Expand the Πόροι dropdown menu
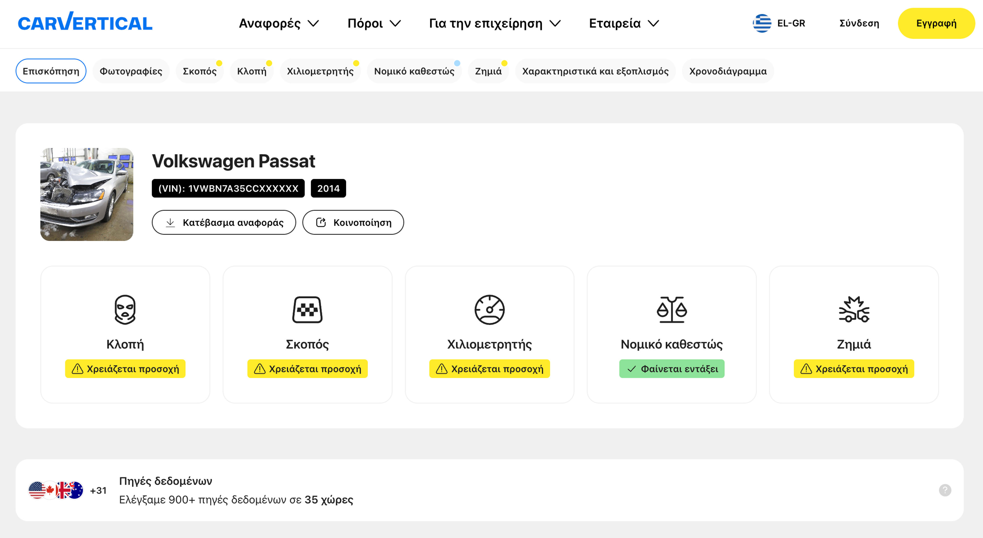983x538 pixels. pos(374,23)
